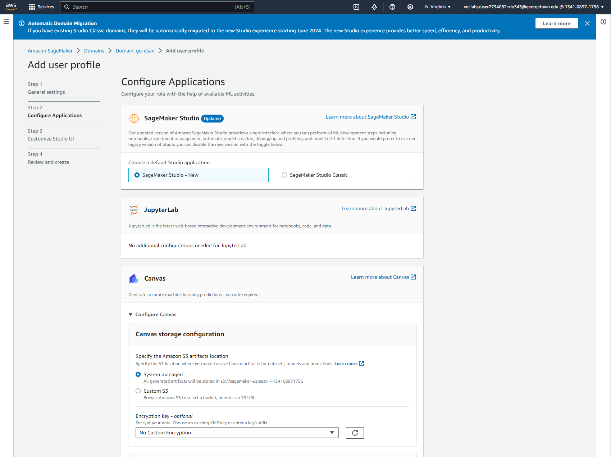Click Learn more button in banner
Viewport: 611px width, 457px height.
pos(557,23)
